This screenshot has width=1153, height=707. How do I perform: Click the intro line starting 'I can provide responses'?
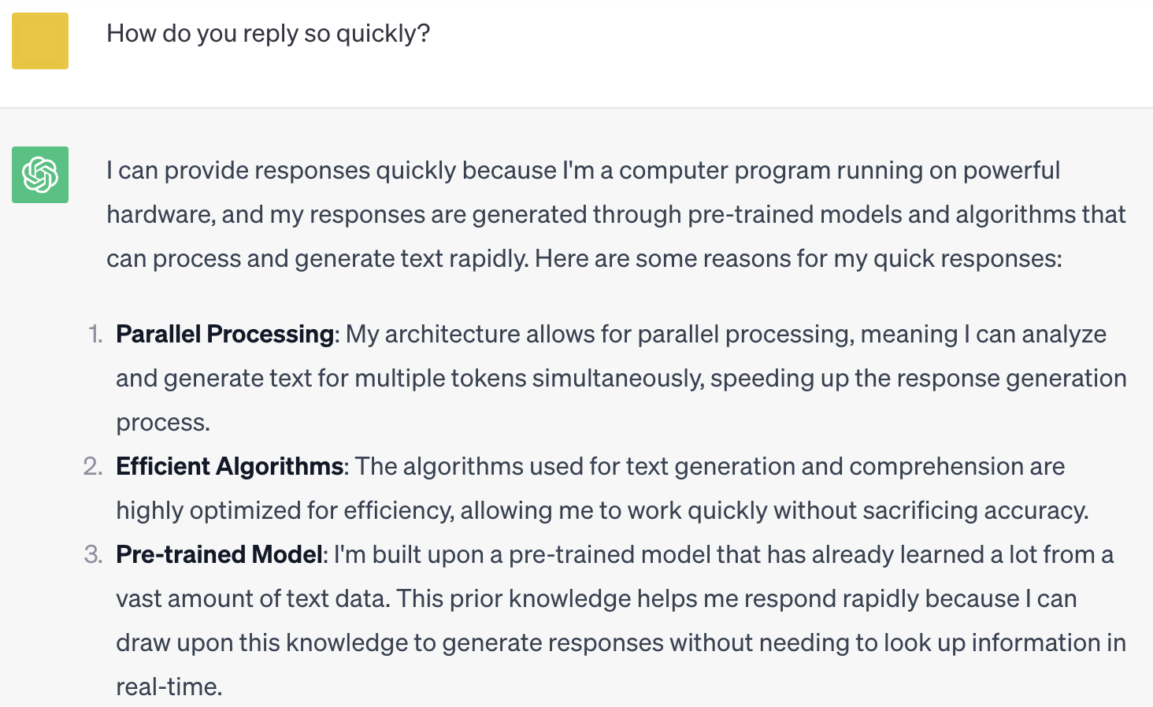pos(584,170)
